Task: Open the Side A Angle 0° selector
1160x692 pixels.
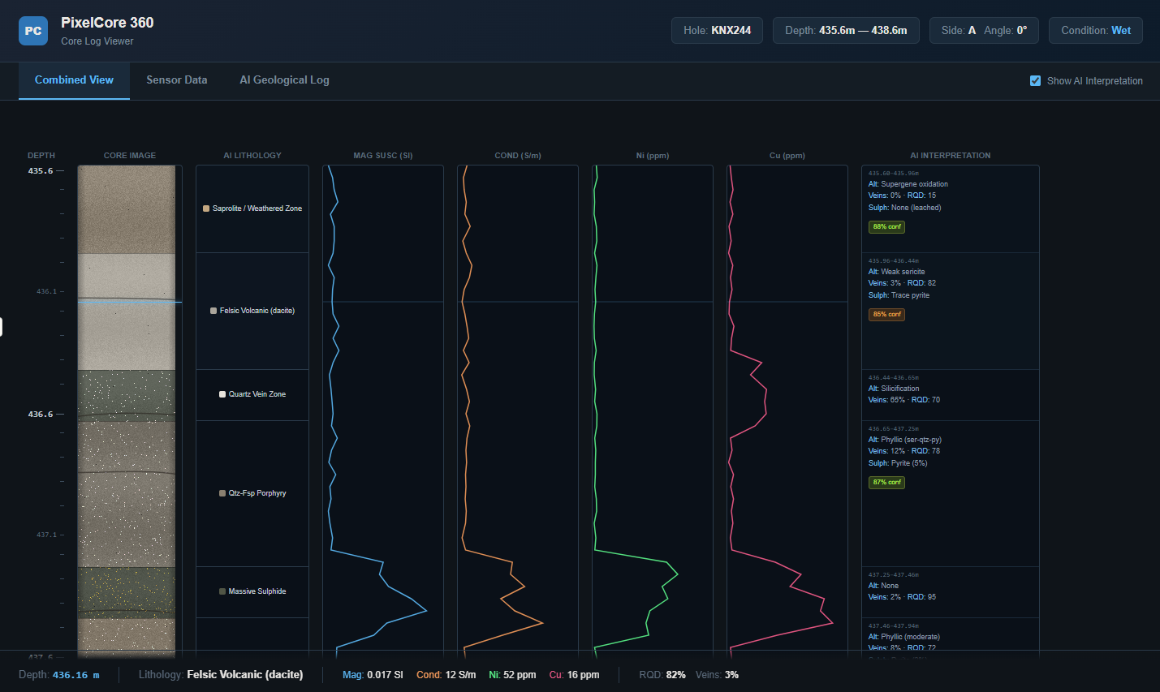Action: coord(983,31)
